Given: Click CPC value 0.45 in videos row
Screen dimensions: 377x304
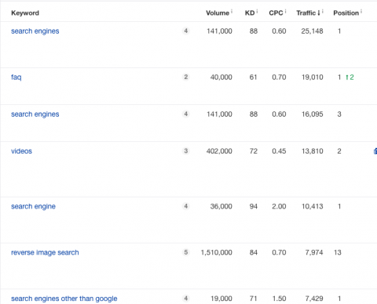Looking at the screenshot, I should [x=279, y=151].
